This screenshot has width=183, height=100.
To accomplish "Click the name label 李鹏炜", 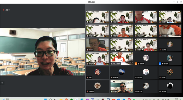I will (x=142, y=64).
